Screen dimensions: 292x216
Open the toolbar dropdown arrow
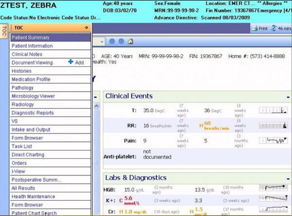(x=102, y=42)
